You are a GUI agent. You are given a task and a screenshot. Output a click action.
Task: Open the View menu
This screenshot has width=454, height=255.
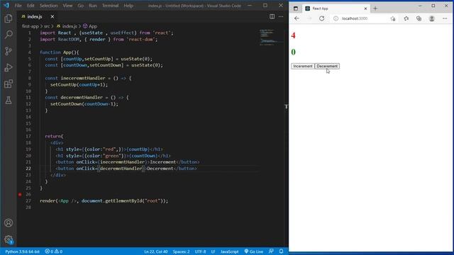(x=67, y=6)
